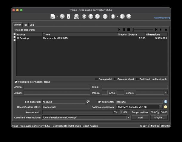Click the Traccia number field
Viewport: 182px width, 142px height.
click(x=105, y=93)
